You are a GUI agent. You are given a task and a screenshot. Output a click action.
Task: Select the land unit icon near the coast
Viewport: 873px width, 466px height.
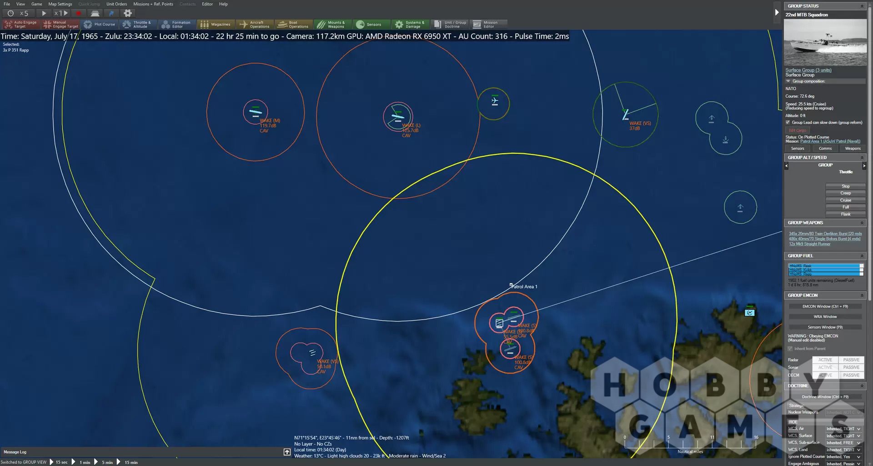750,312
